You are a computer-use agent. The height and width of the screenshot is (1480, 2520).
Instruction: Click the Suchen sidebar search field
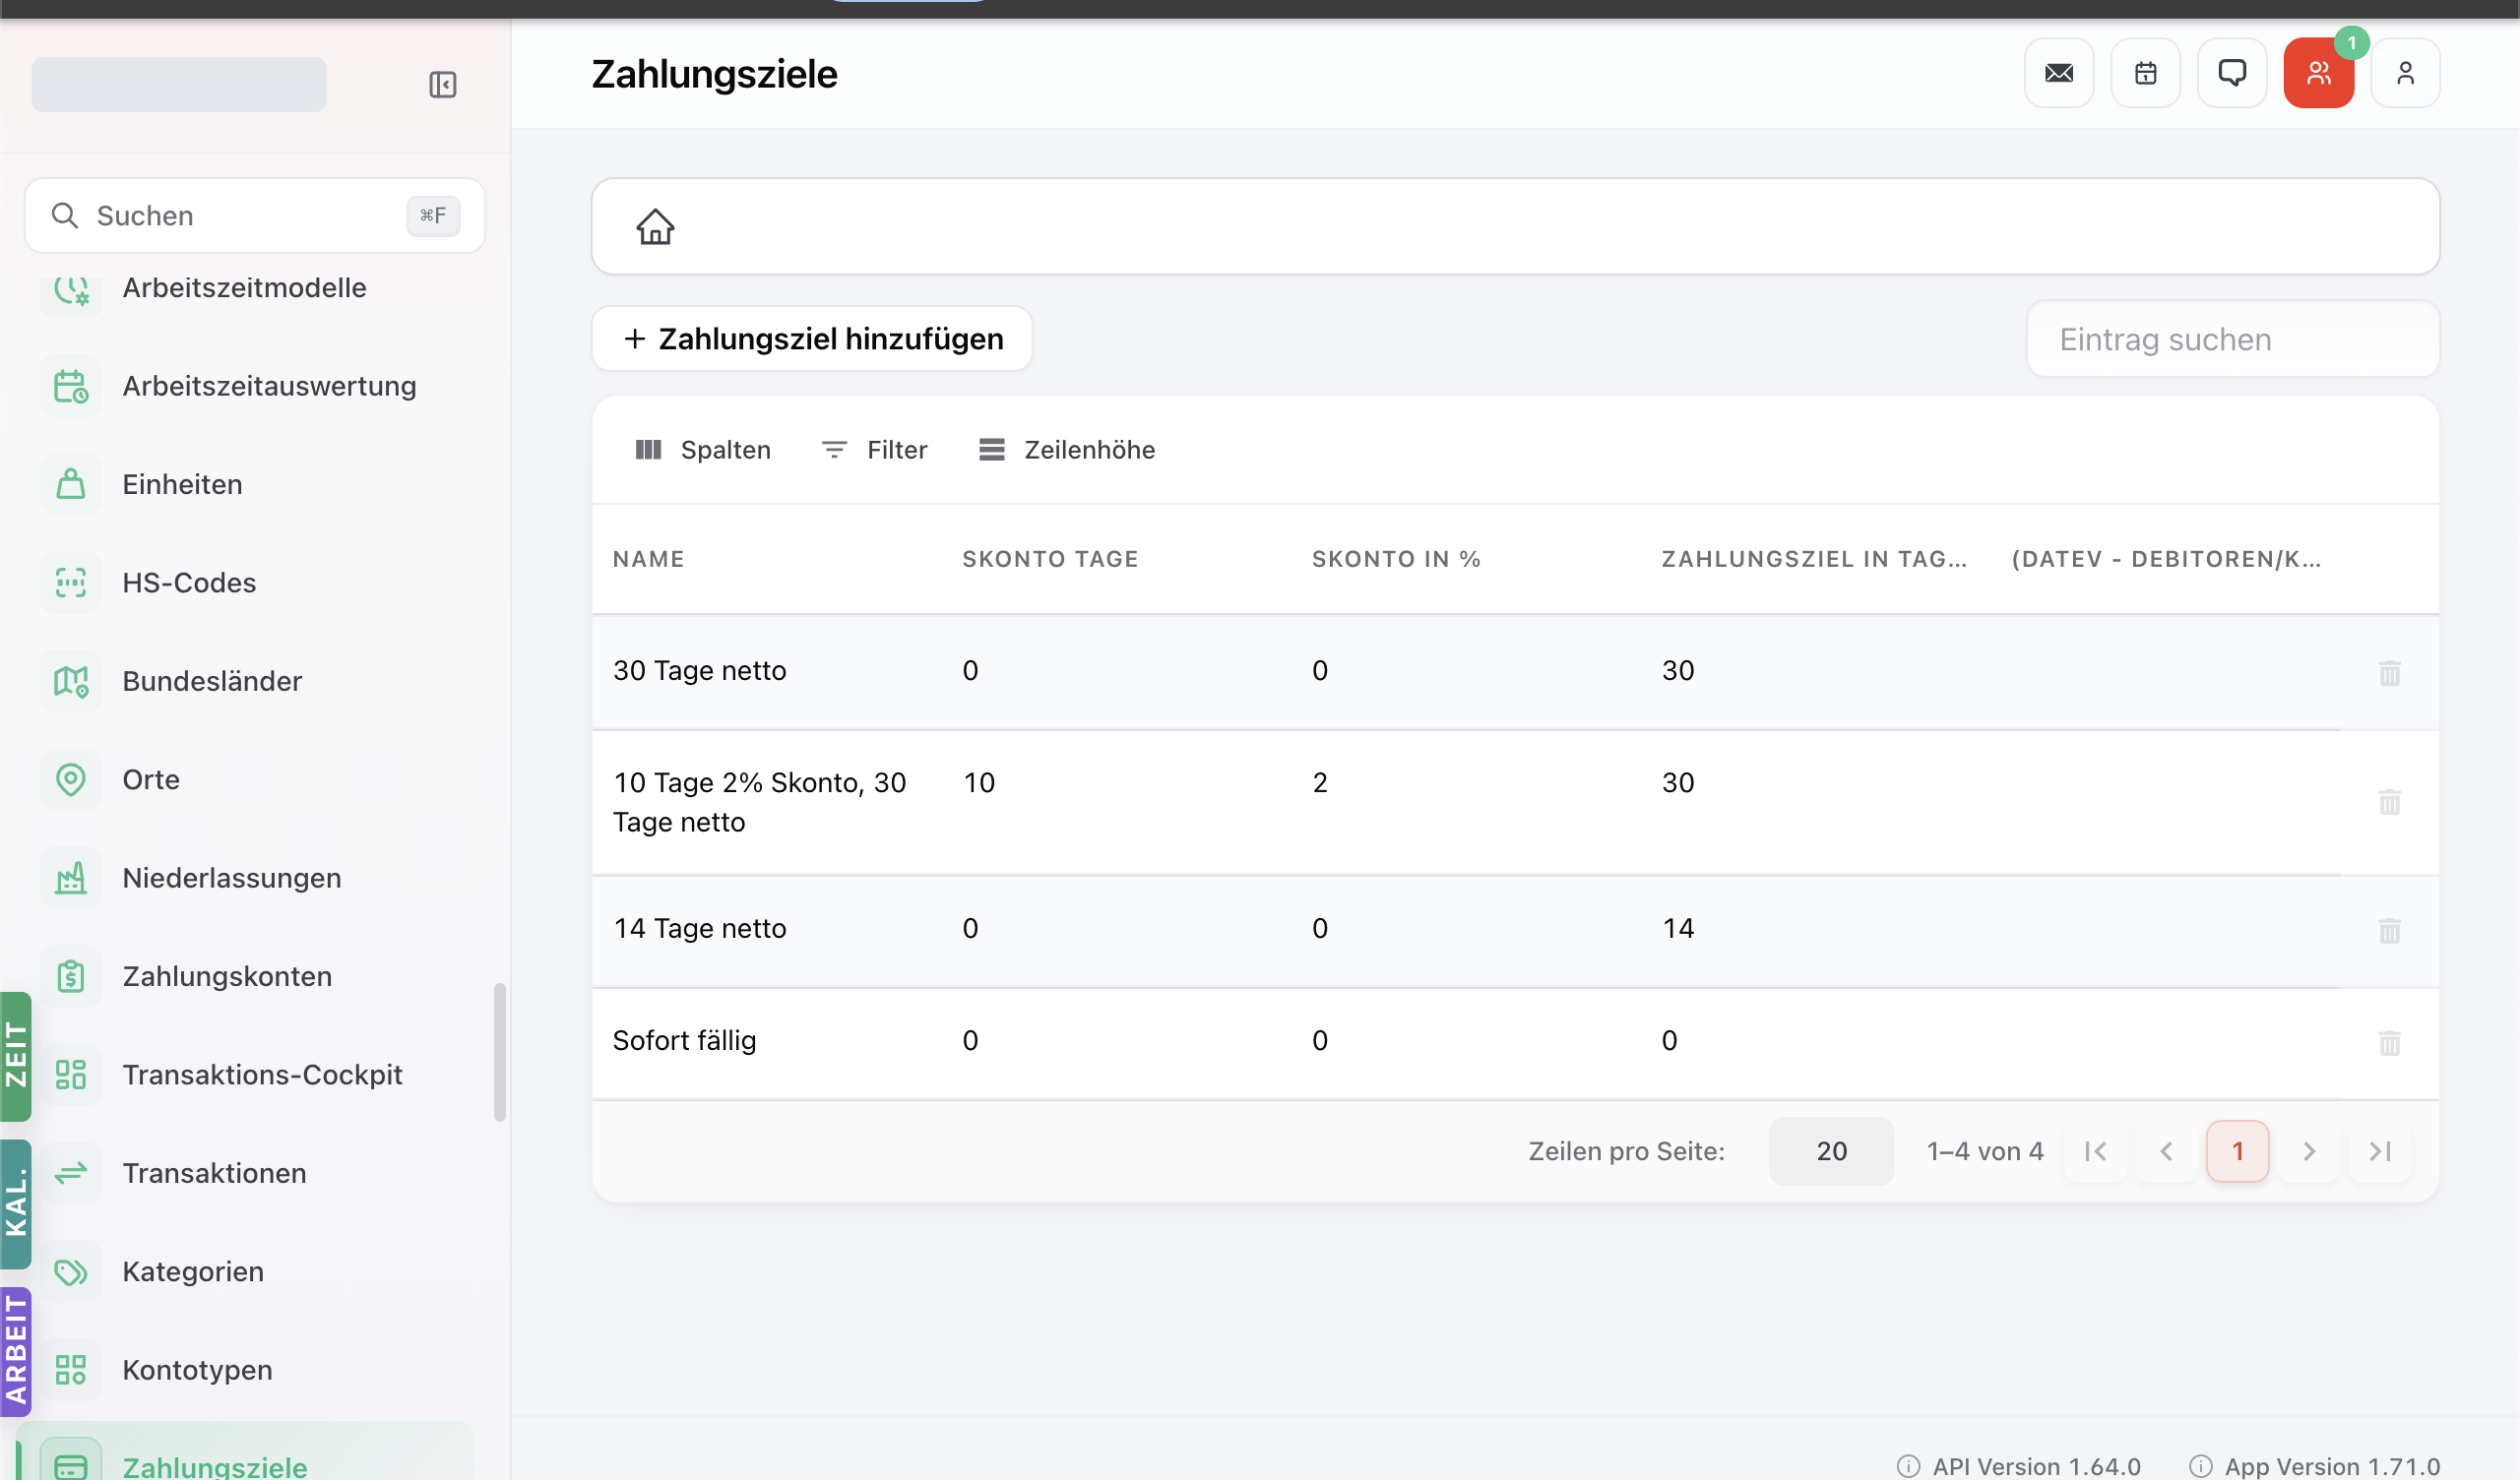pos(255,216)
